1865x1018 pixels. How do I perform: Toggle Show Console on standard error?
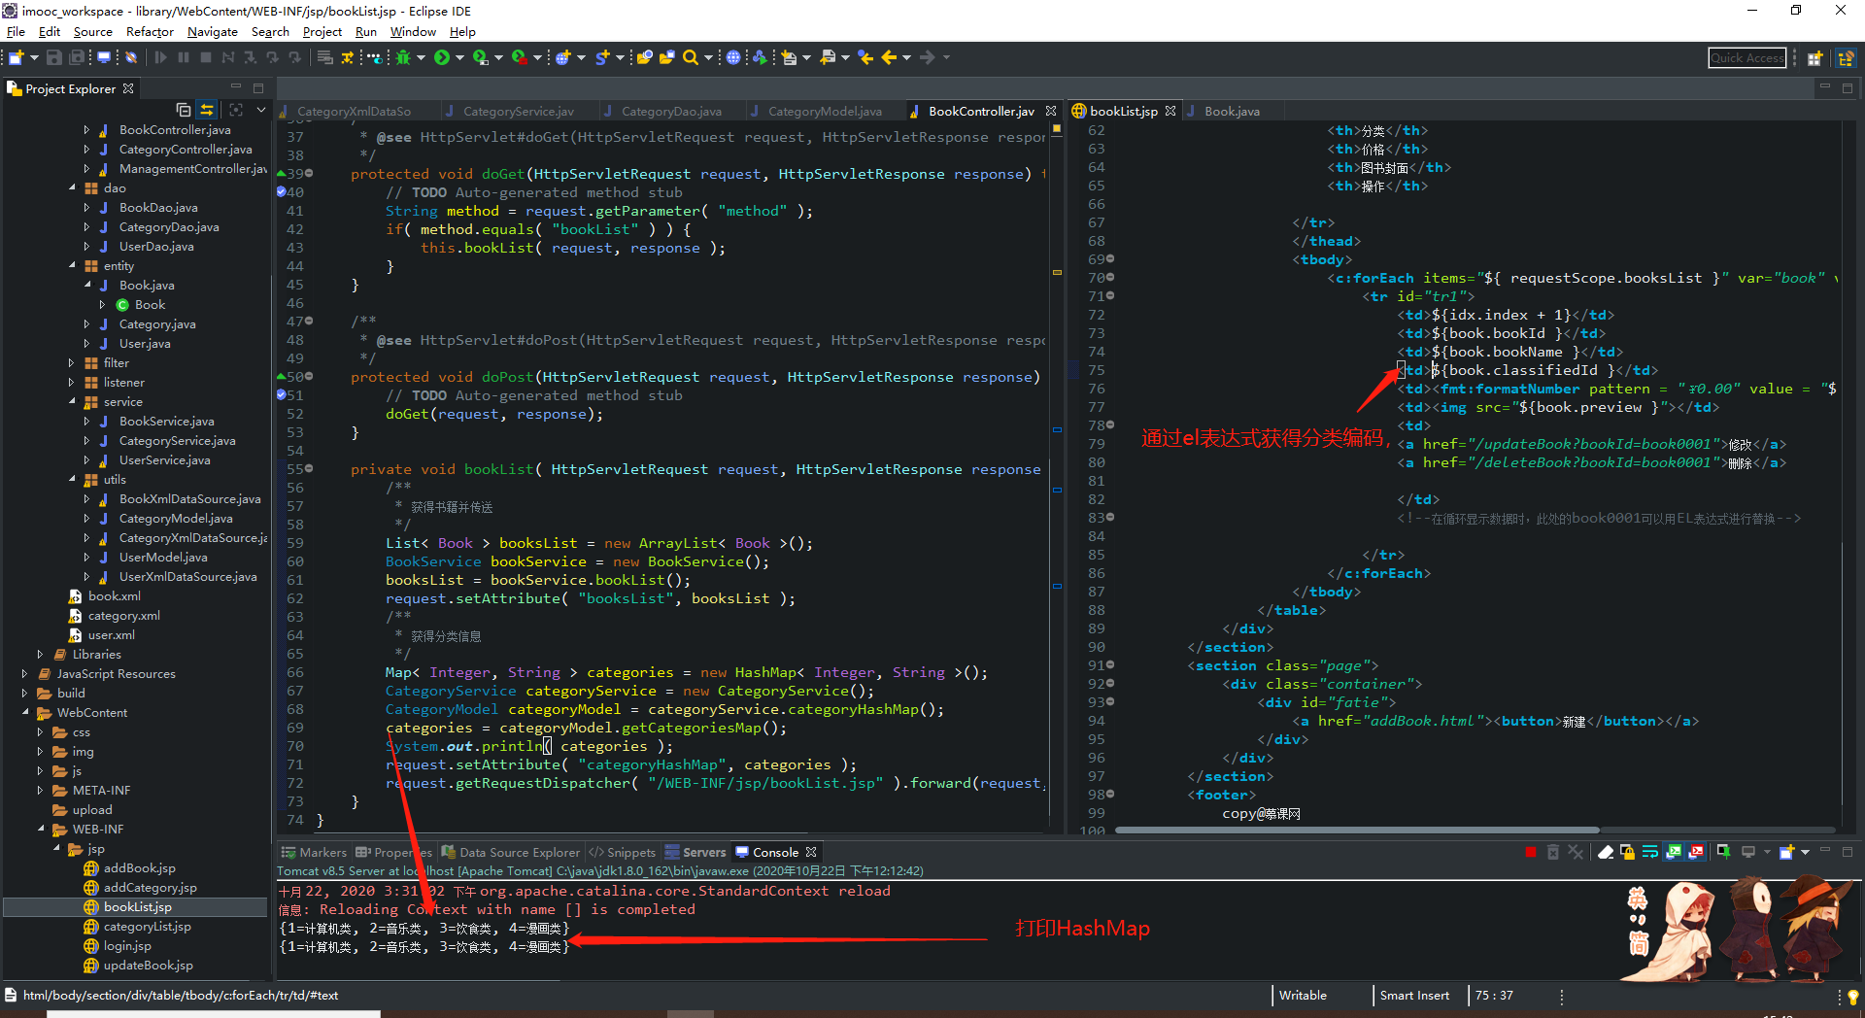point(1696,852)
